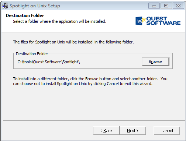This screenshot has width=186, height=141.
Task: Click the 'files for Spotlight on Unix' sentence
Action: (73, 42)
